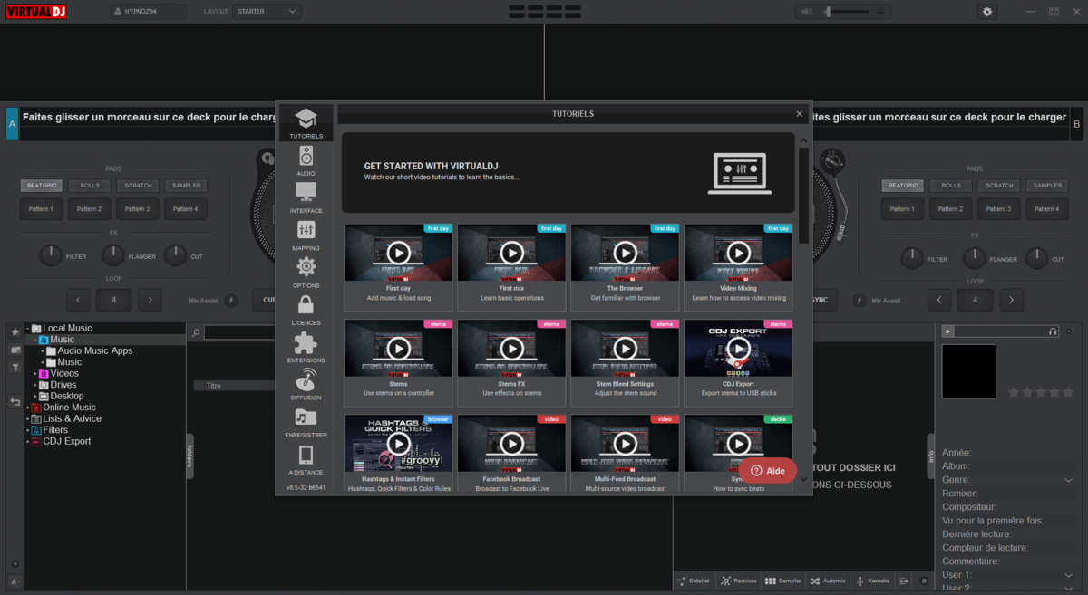Click the filter funnel icon in browser sidebar
Screen dimensions: 1088x595
tap(15, 367)
